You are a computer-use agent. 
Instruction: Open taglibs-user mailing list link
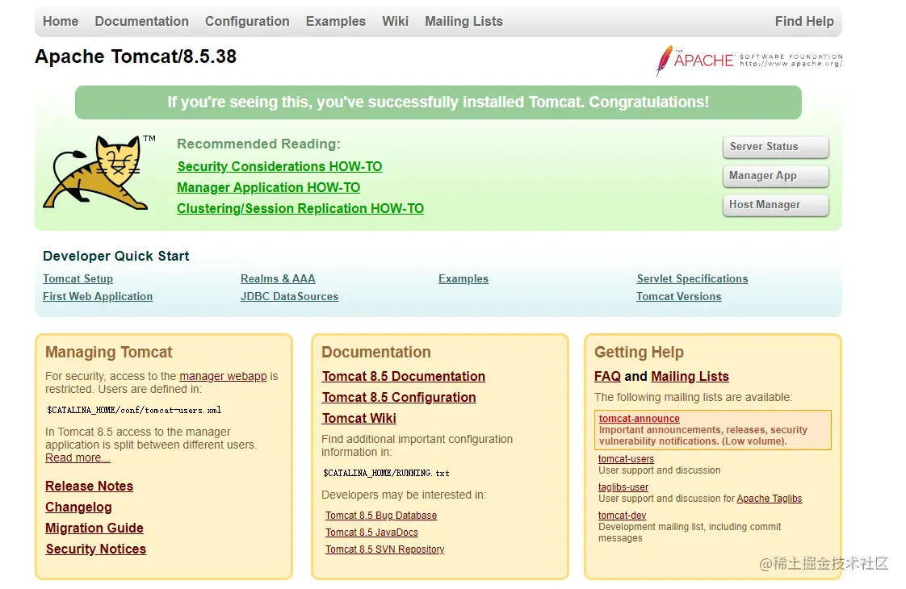point(623,487)
